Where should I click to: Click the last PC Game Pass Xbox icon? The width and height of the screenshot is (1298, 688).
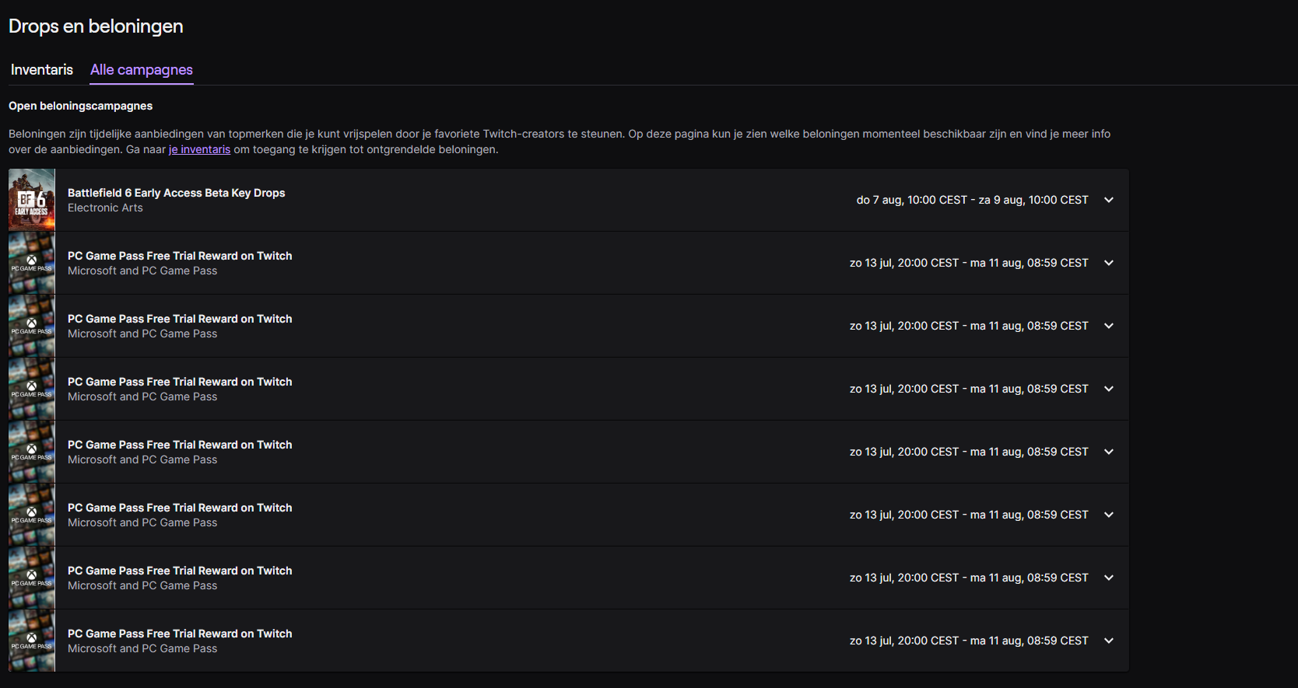click(x=32, y=638)
